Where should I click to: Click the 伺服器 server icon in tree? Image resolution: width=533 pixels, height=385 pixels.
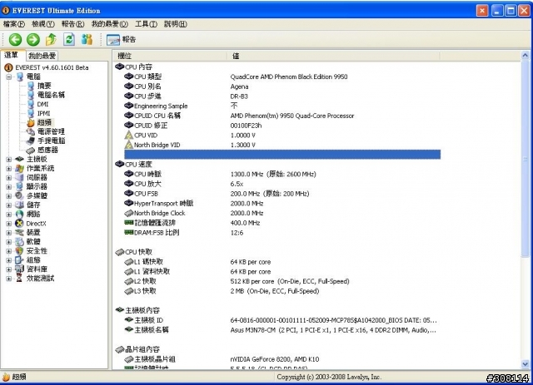[x=20, y=178]
